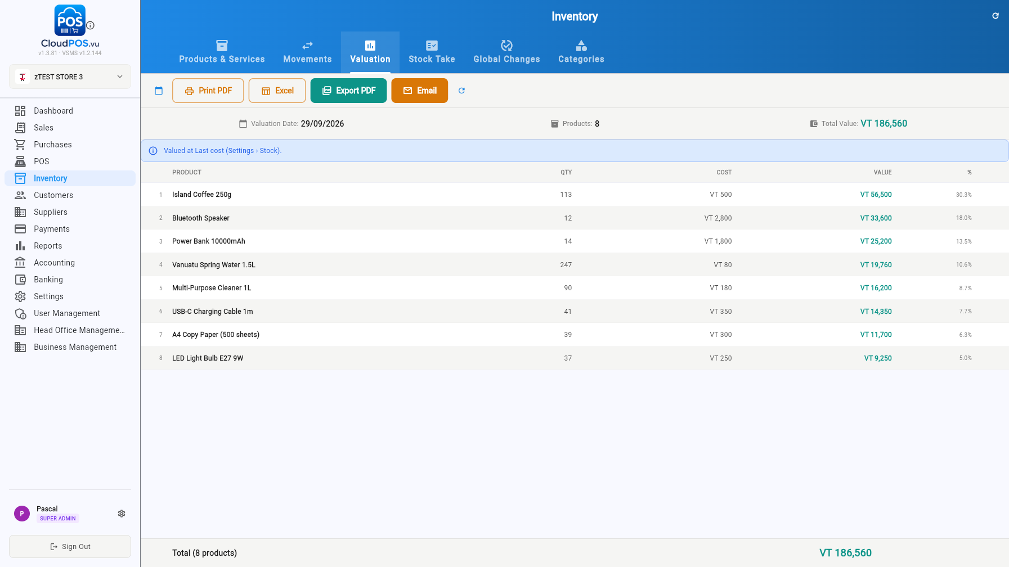Click the Sign Out button
This screenshot has height=567, width=1009.
[x=70, y=547]
